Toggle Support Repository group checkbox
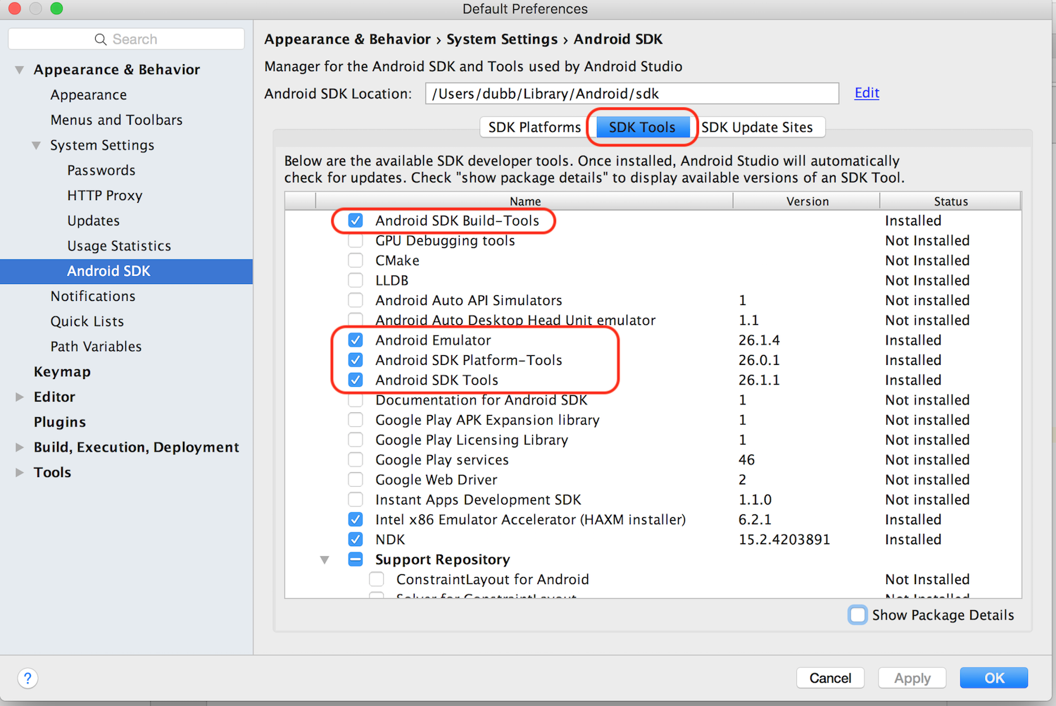Viewport: 1056px width, 706px height. 356,559
